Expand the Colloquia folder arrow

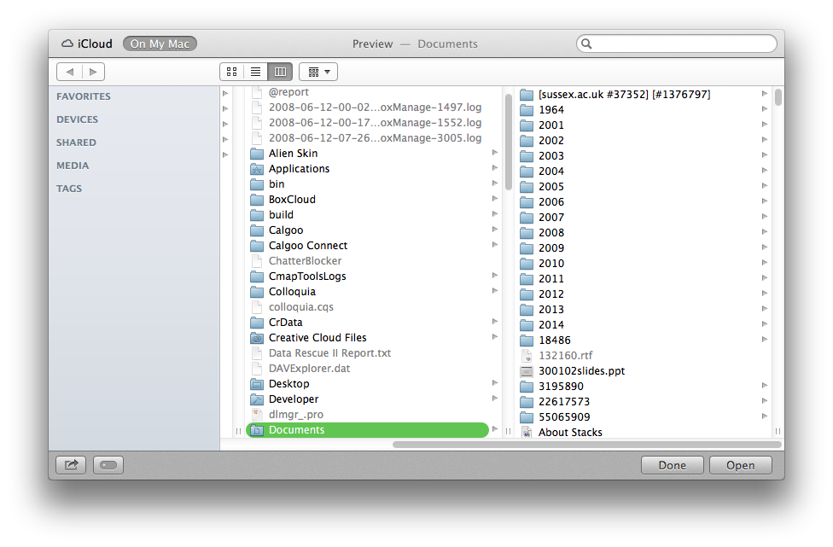[x=495, y=291]
